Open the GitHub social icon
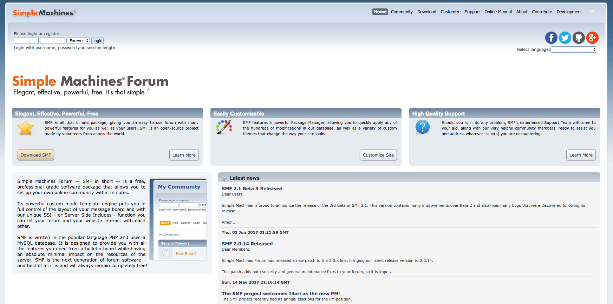Image resolution: width=613 pixels, height=304 pixels. tap(579, 38)
